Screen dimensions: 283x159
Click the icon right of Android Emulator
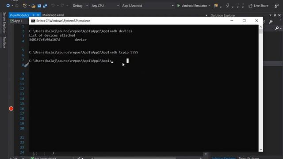click(216, 6)
